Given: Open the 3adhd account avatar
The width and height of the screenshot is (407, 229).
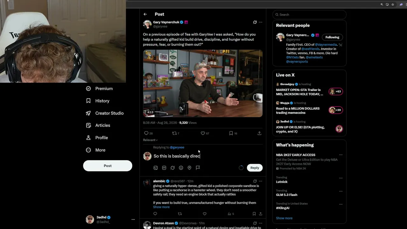Looking at the screenshot, I should pos(90,219).
